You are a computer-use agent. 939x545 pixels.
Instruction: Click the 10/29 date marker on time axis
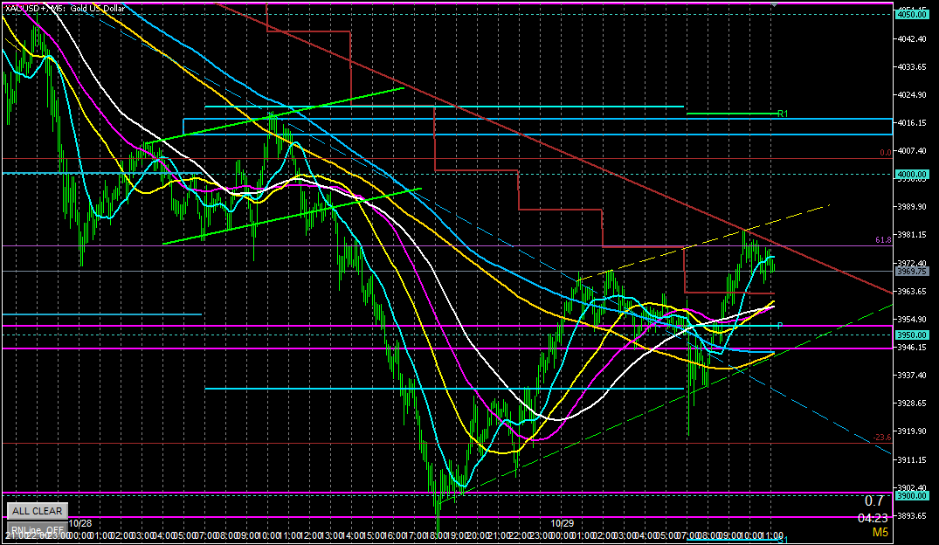click(x=562, y=524)
